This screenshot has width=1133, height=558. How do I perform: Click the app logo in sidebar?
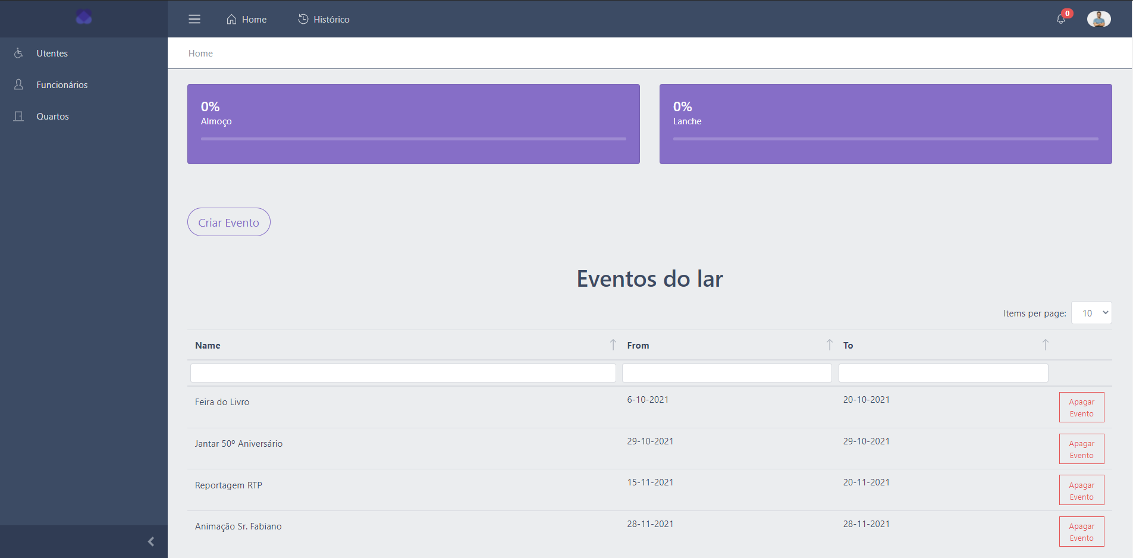pyautogui.click(x=84, y=17)
